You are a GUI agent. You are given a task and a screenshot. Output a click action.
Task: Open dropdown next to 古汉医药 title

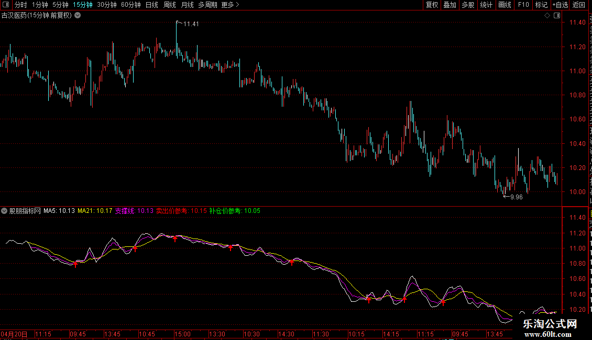(x=78, y=16)
